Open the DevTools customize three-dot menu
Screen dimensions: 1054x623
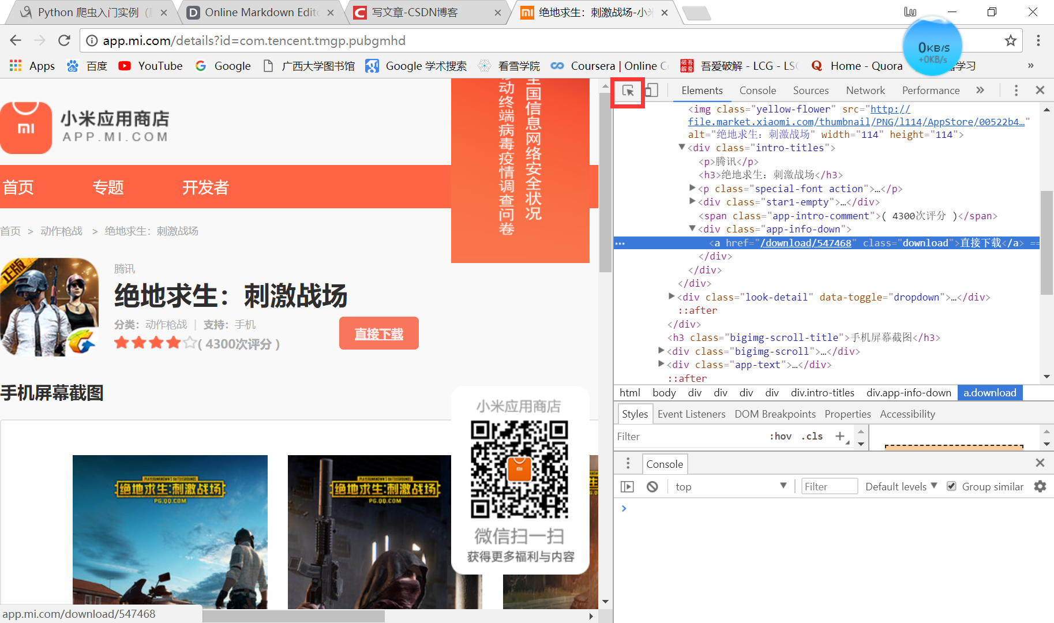point(1016,91)
